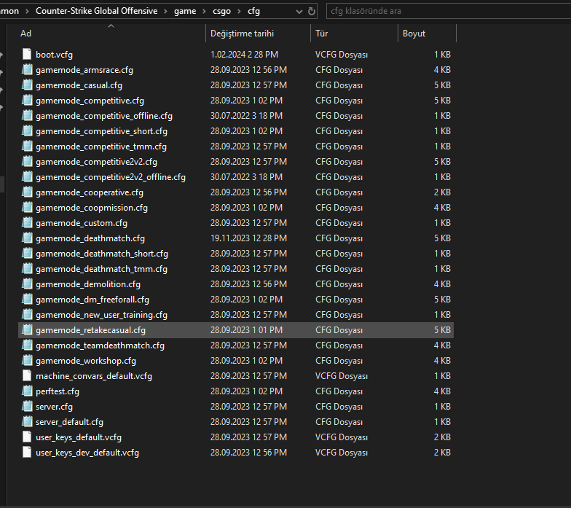Click user_keys_dev_default.vcfg file icon
571x508 pixels.
click(27, 452)
